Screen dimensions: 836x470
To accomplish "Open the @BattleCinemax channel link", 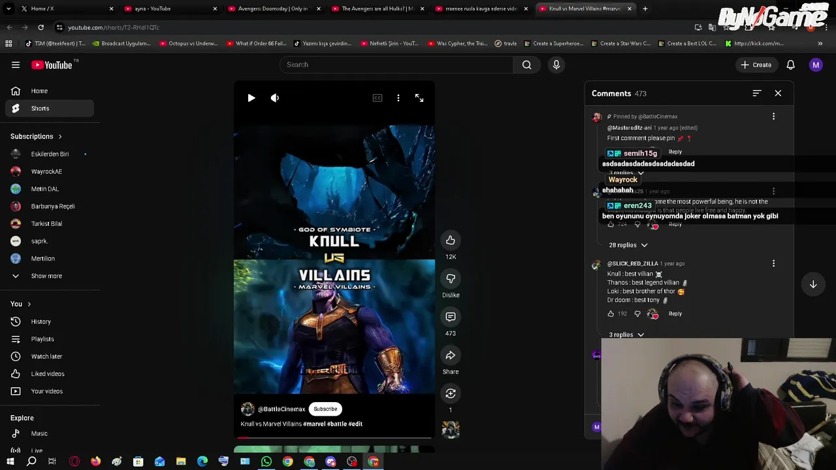I will pyautogui.click(x=281, y=409).
